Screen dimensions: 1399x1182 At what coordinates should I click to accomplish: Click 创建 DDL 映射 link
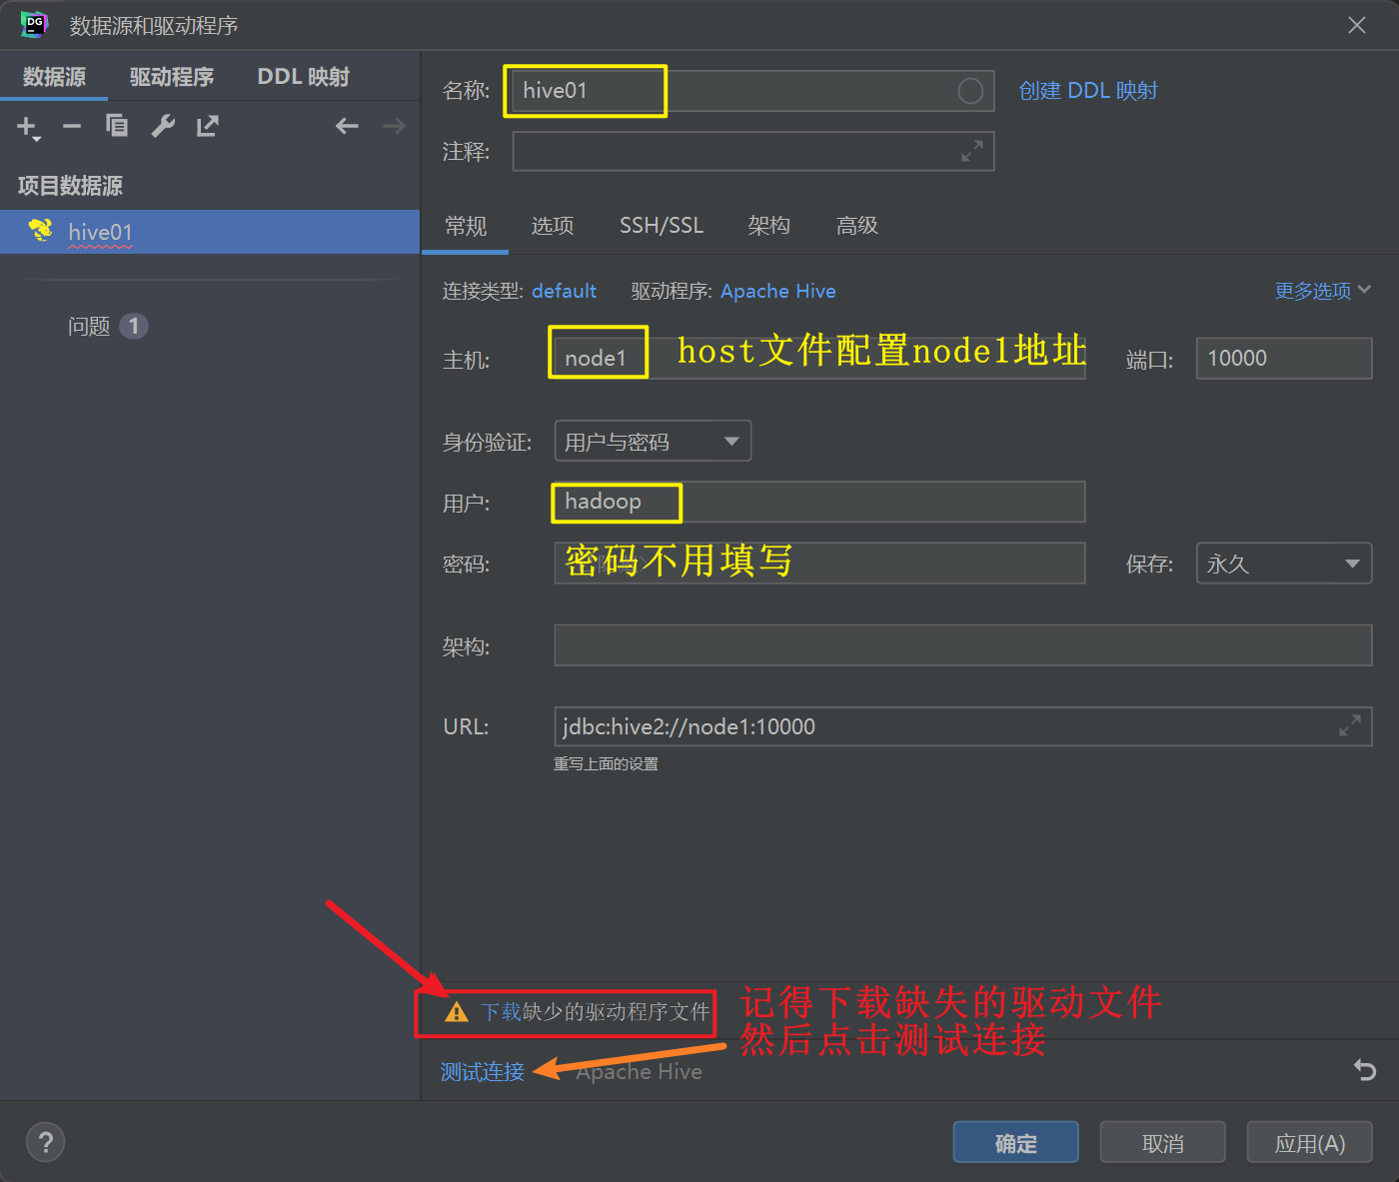tap(1088, 91)
